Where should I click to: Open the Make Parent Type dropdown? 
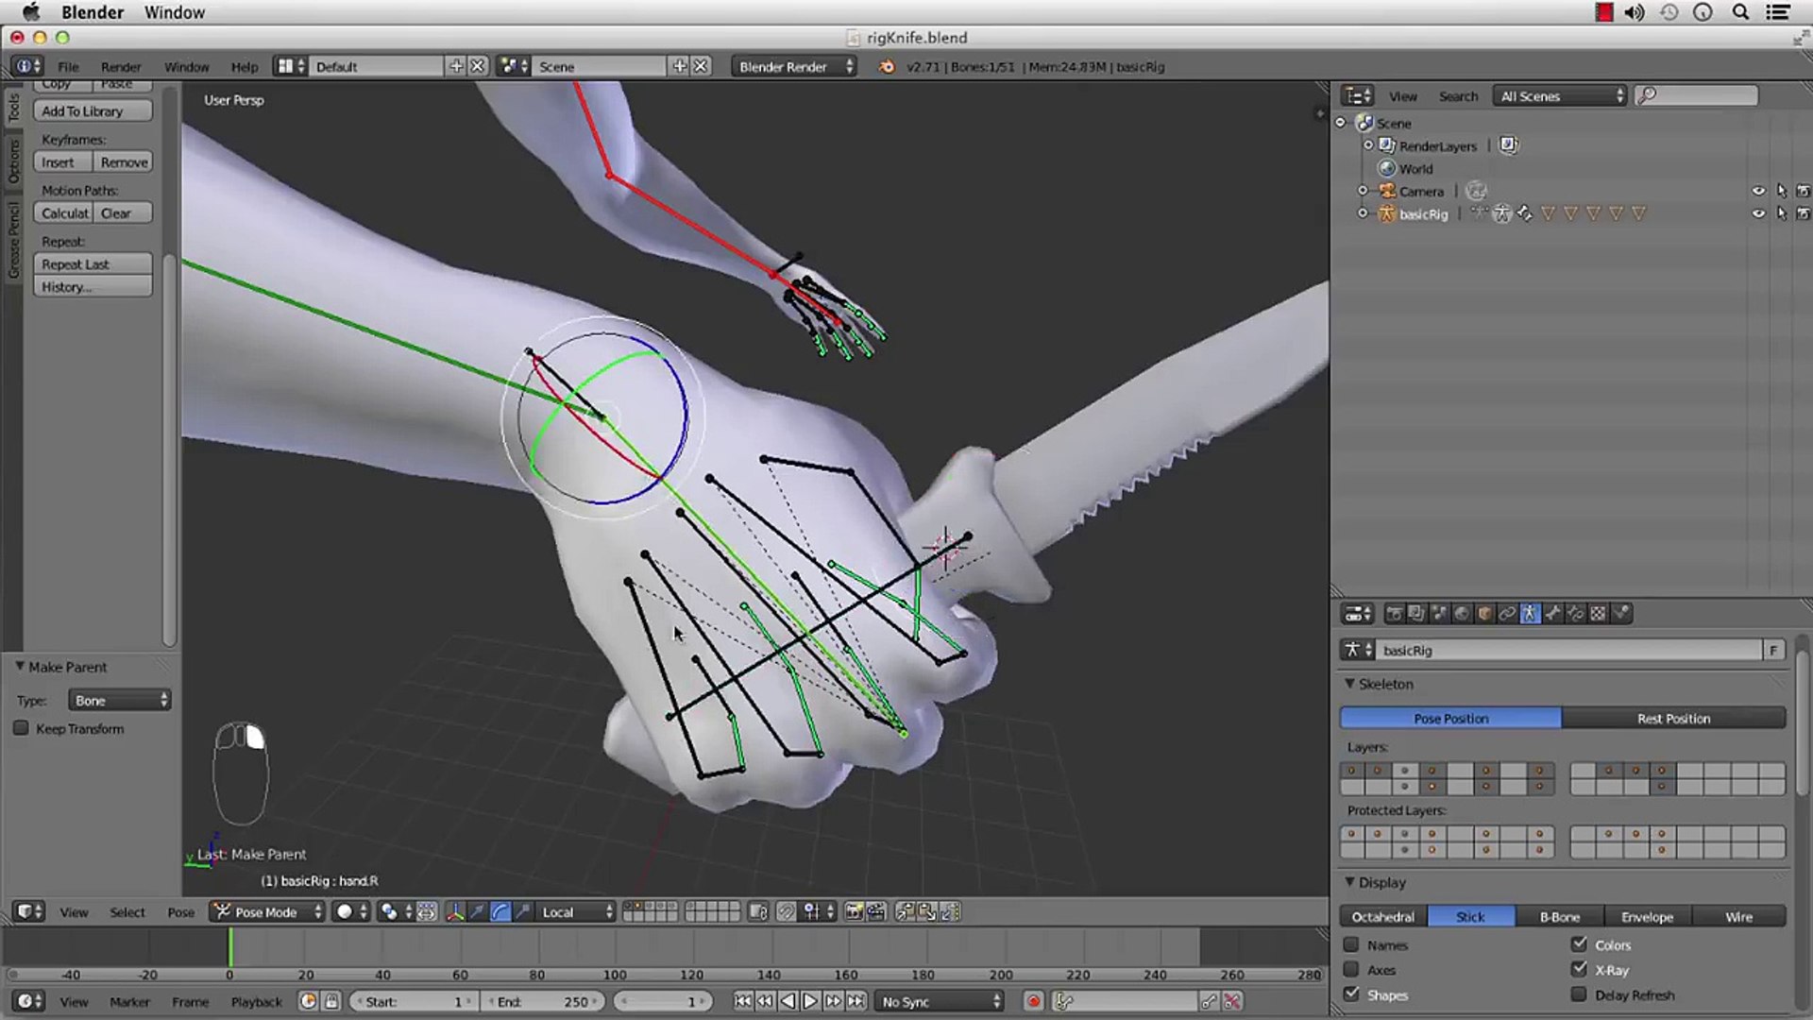click(x=119, y=700)
